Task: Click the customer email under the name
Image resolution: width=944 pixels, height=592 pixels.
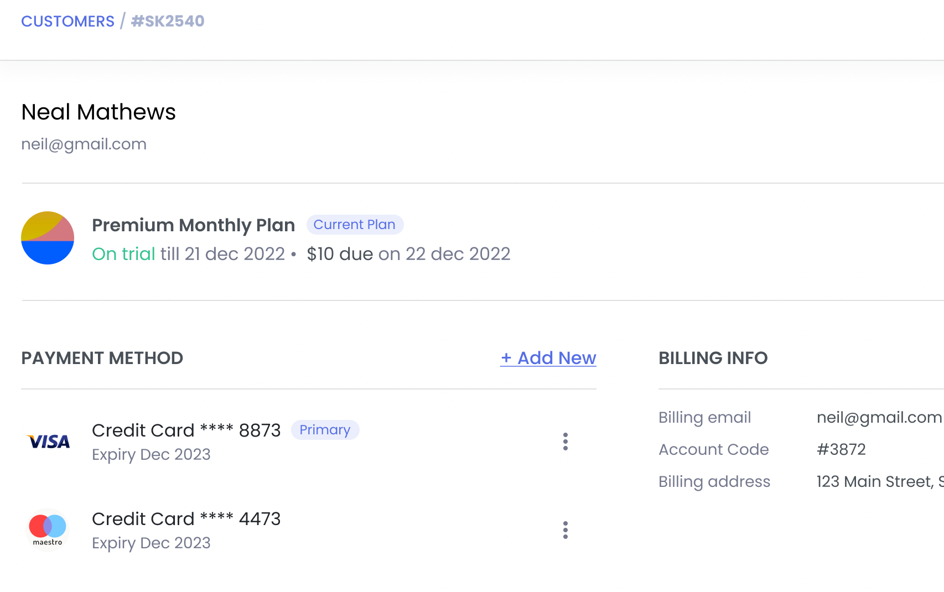Action: coord(84,144)
